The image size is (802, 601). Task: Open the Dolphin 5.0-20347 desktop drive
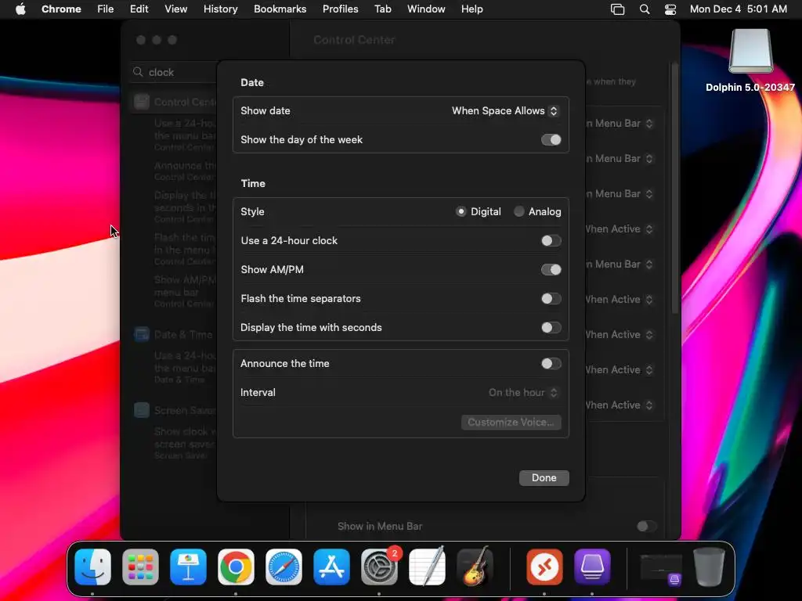[x=750, y=60]
